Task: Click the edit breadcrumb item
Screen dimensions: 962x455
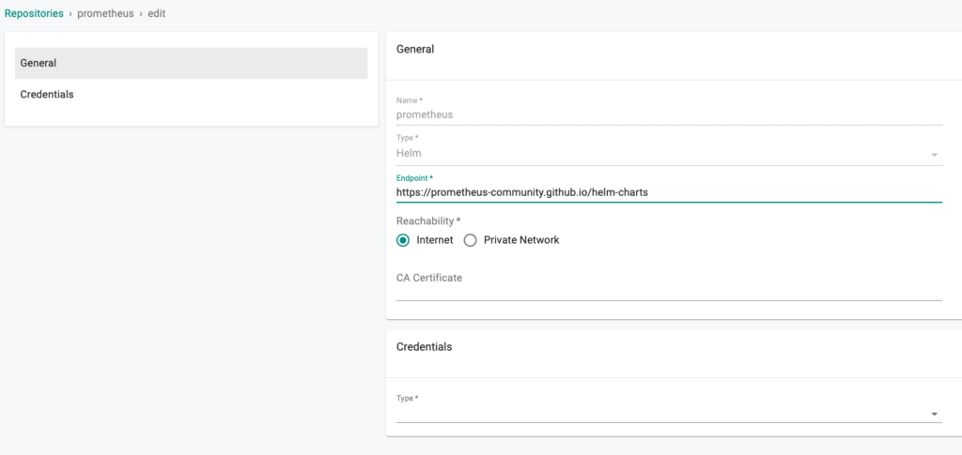Action: (x=157, y=14)
